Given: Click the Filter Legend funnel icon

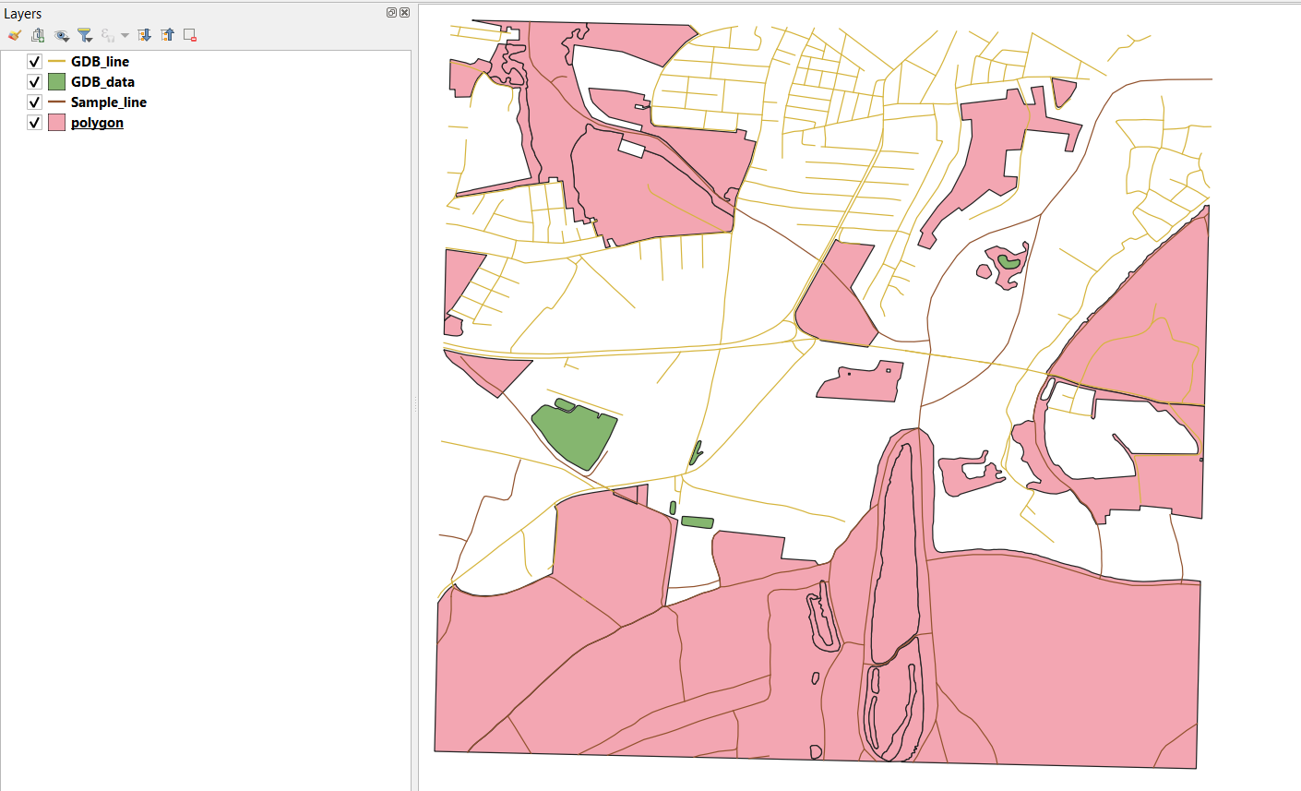Looking at the screenshot, I should (x=85, y=35).
